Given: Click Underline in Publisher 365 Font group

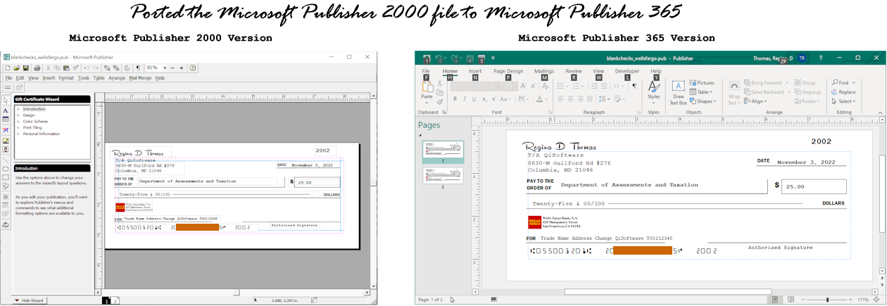Looking at the screenshot, I should (x=474, y=99).
